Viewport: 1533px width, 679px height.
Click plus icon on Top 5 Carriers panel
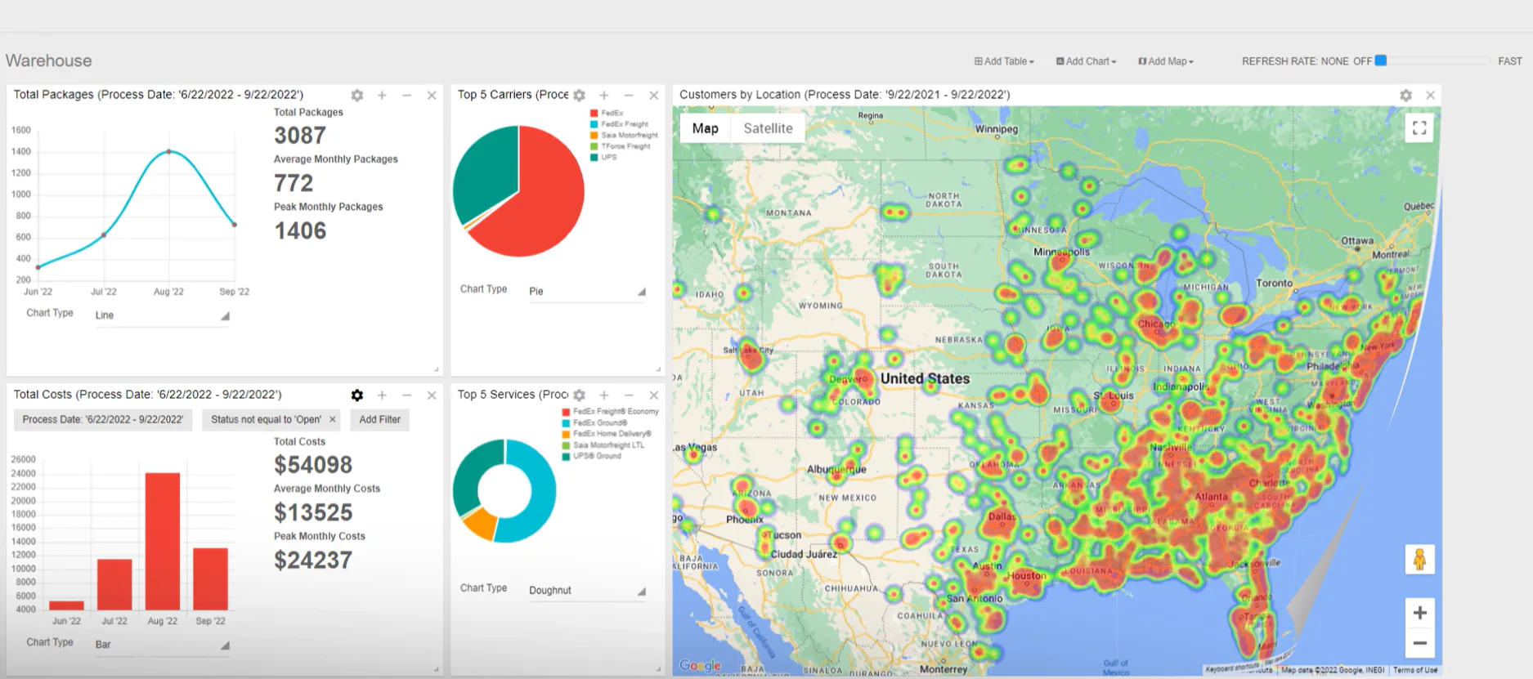pos(604,96)
